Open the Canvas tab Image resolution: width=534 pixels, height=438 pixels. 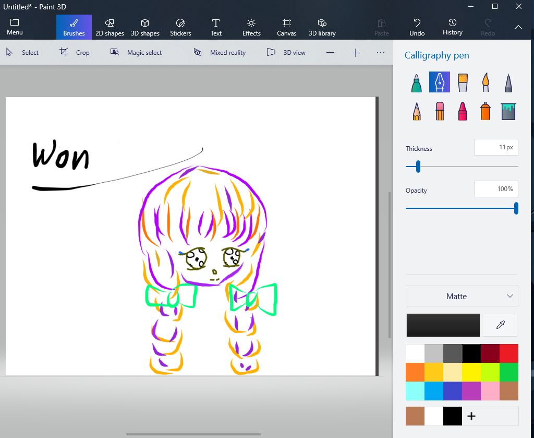click(x=287, y=27)
